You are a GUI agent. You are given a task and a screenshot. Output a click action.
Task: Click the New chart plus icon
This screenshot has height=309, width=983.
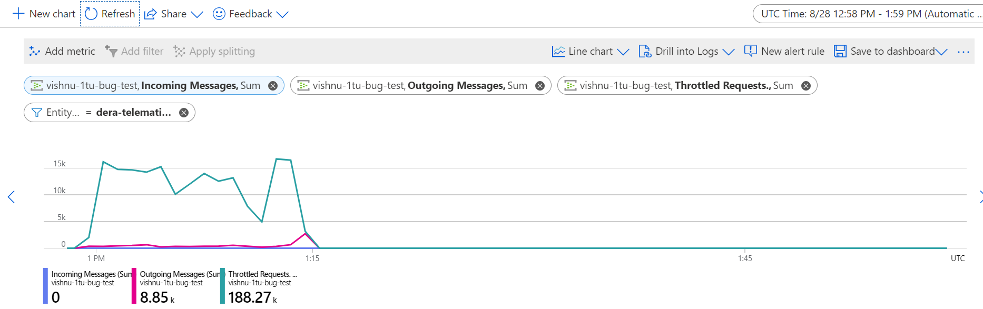[18, 14]
